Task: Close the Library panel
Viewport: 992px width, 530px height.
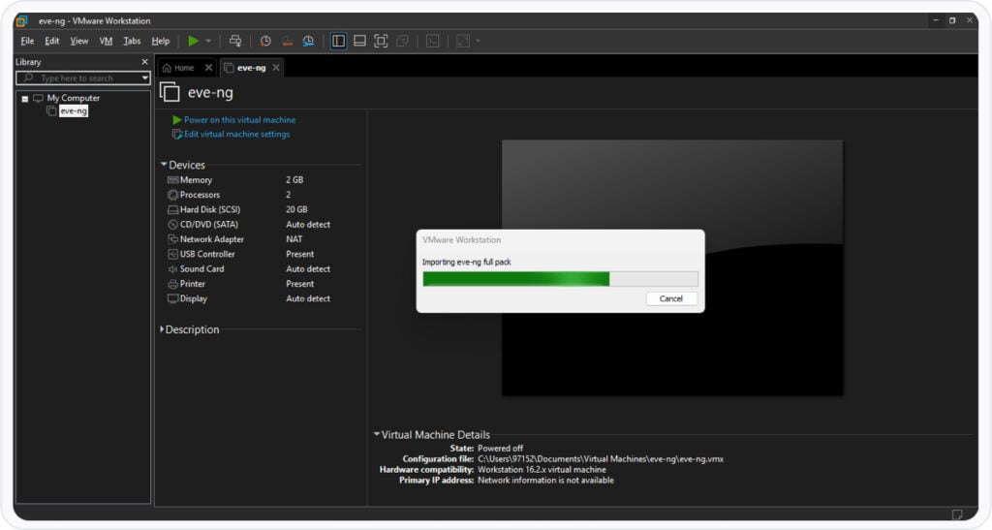Action: (x=145, y=62)
